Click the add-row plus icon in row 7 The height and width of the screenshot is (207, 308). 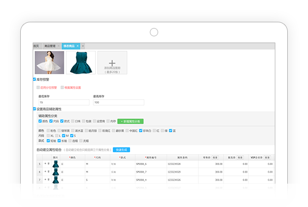[46, 180]
